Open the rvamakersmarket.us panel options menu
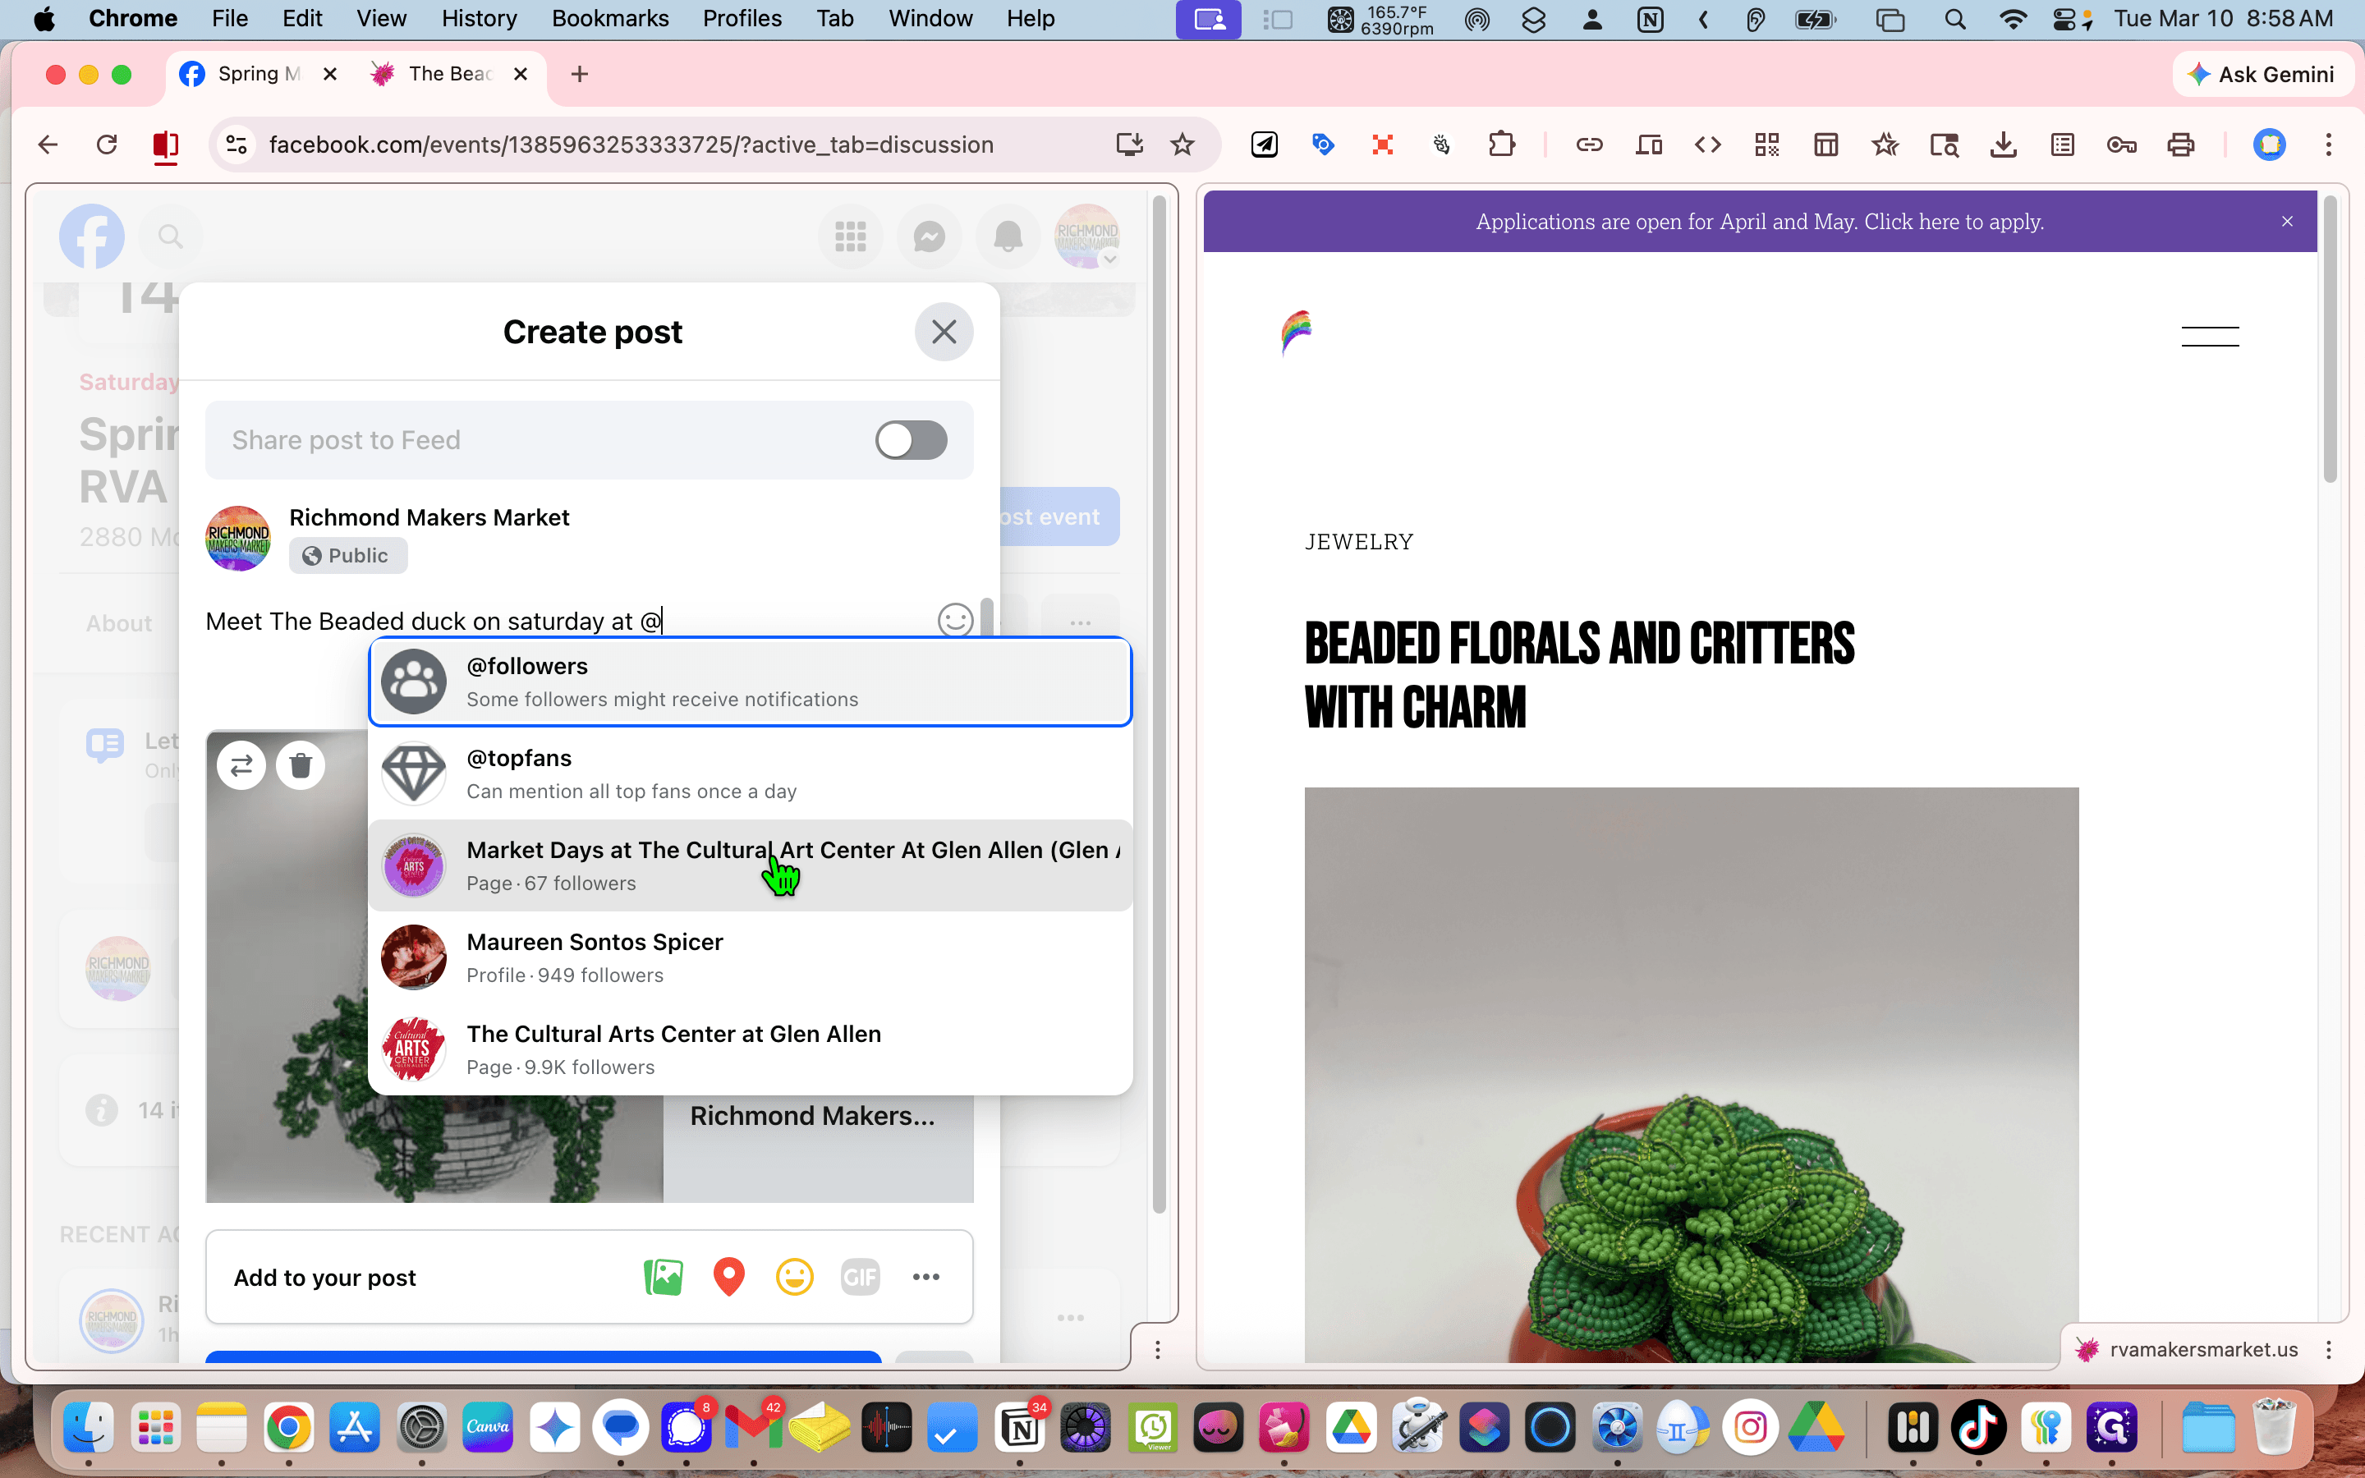Screen dimensions: 2365x1478 pos(2329,1349)
